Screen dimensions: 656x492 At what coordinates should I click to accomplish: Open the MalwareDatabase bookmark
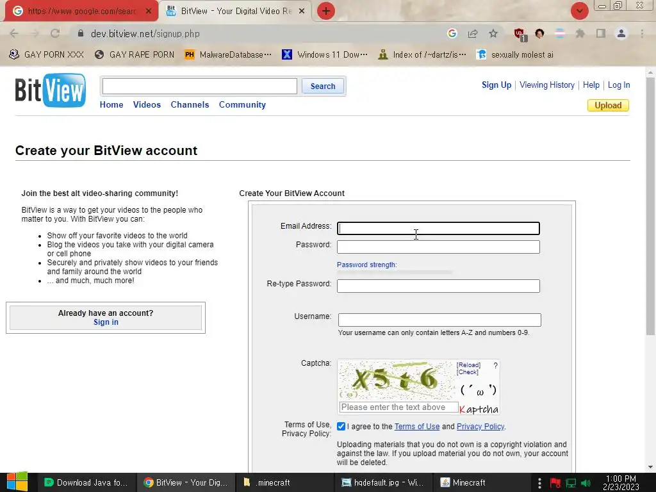228,55
